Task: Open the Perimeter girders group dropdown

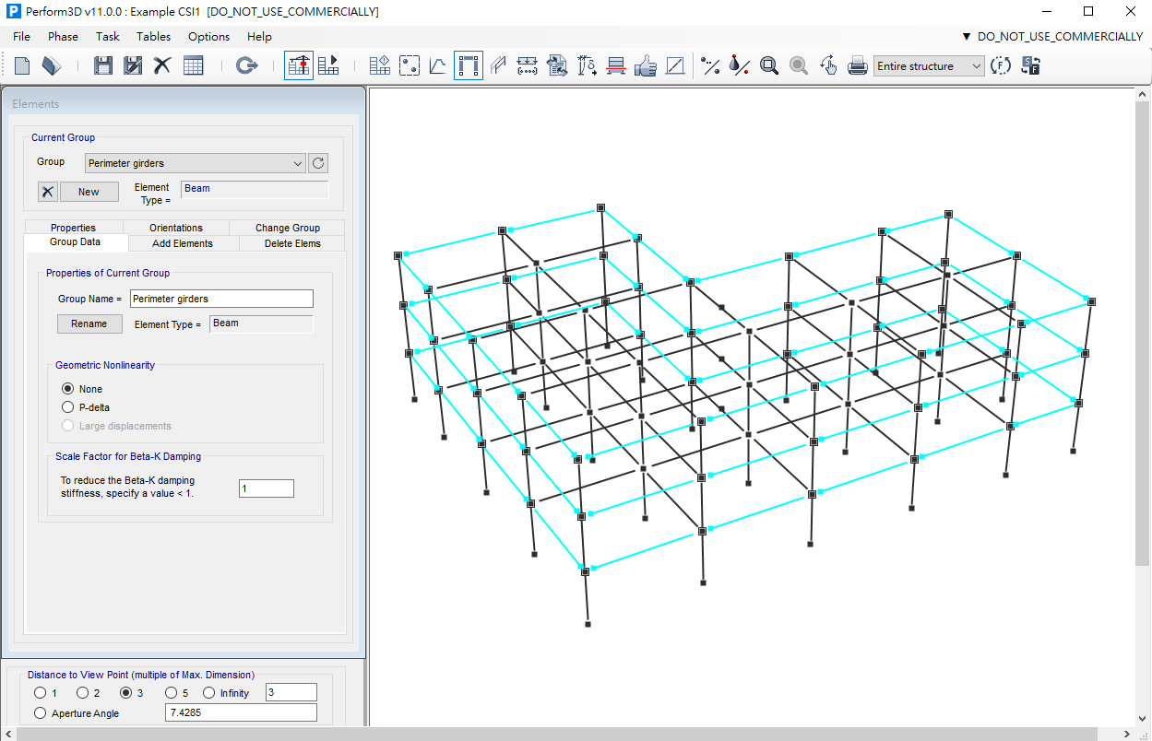Action: pyautogui.click(x=195, y=163)
